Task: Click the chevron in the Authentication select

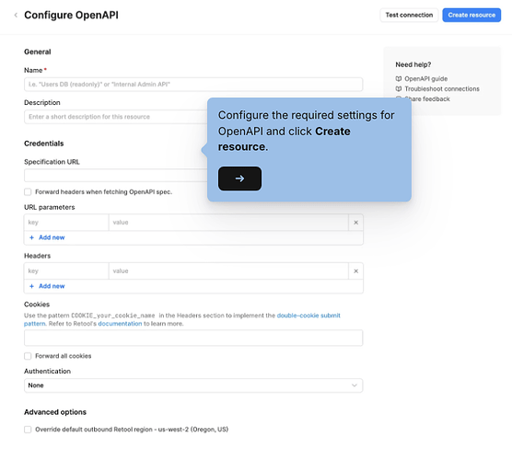Action: pos(355,385)
